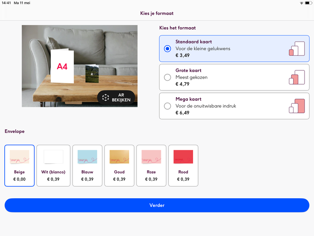Click the '€ 6,49' price text
The height and width of the screenshot is (236, 314).
183,113
